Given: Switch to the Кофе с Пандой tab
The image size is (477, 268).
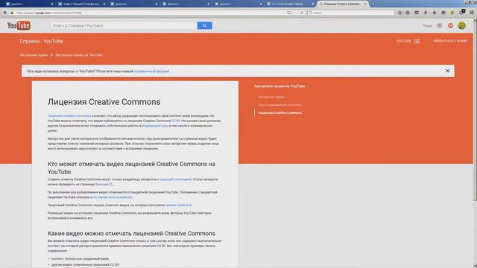Looking at the screenshot, I should click(x=81, y=4).
